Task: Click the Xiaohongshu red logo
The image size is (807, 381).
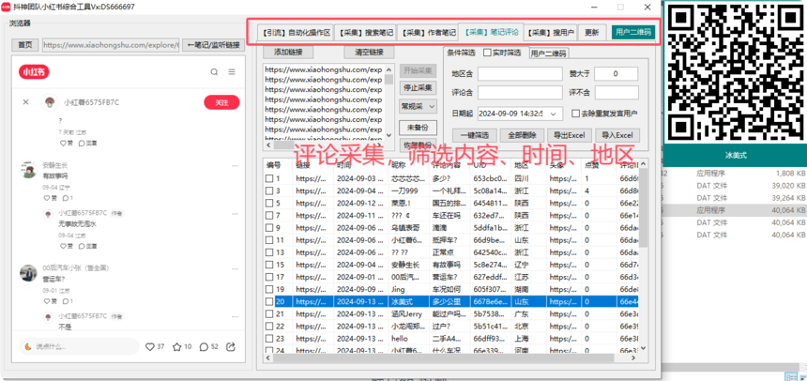Action: click(35, 72)
